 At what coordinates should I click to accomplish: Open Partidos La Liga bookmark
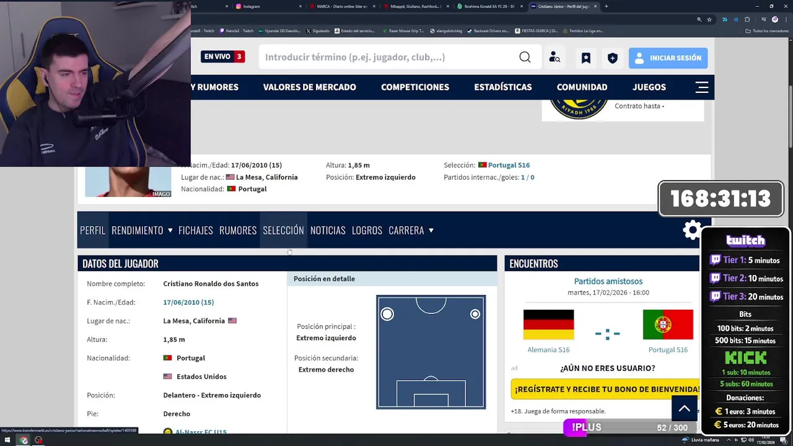tap(583, 30)
